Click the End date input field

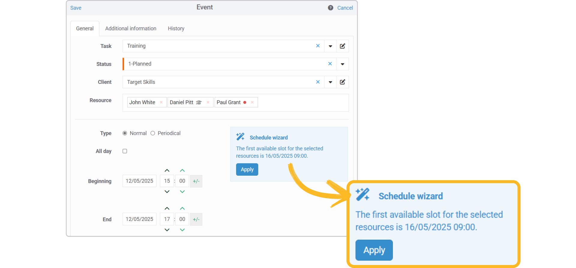point(139,219)
